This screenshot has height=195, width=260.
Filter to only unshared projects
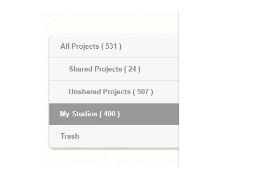click(x=114, y=92)
